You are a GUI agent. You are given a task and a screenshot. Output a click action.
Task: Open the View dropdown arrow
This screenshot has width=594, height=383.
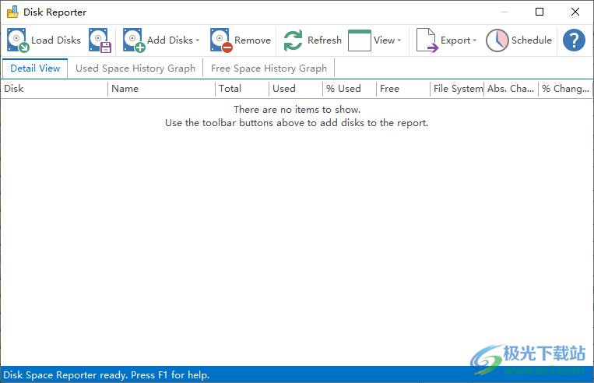tap(399, 40)
